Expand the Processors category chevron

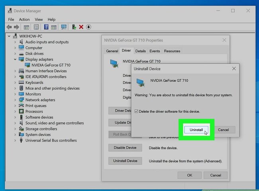click(x=15, y=112)
